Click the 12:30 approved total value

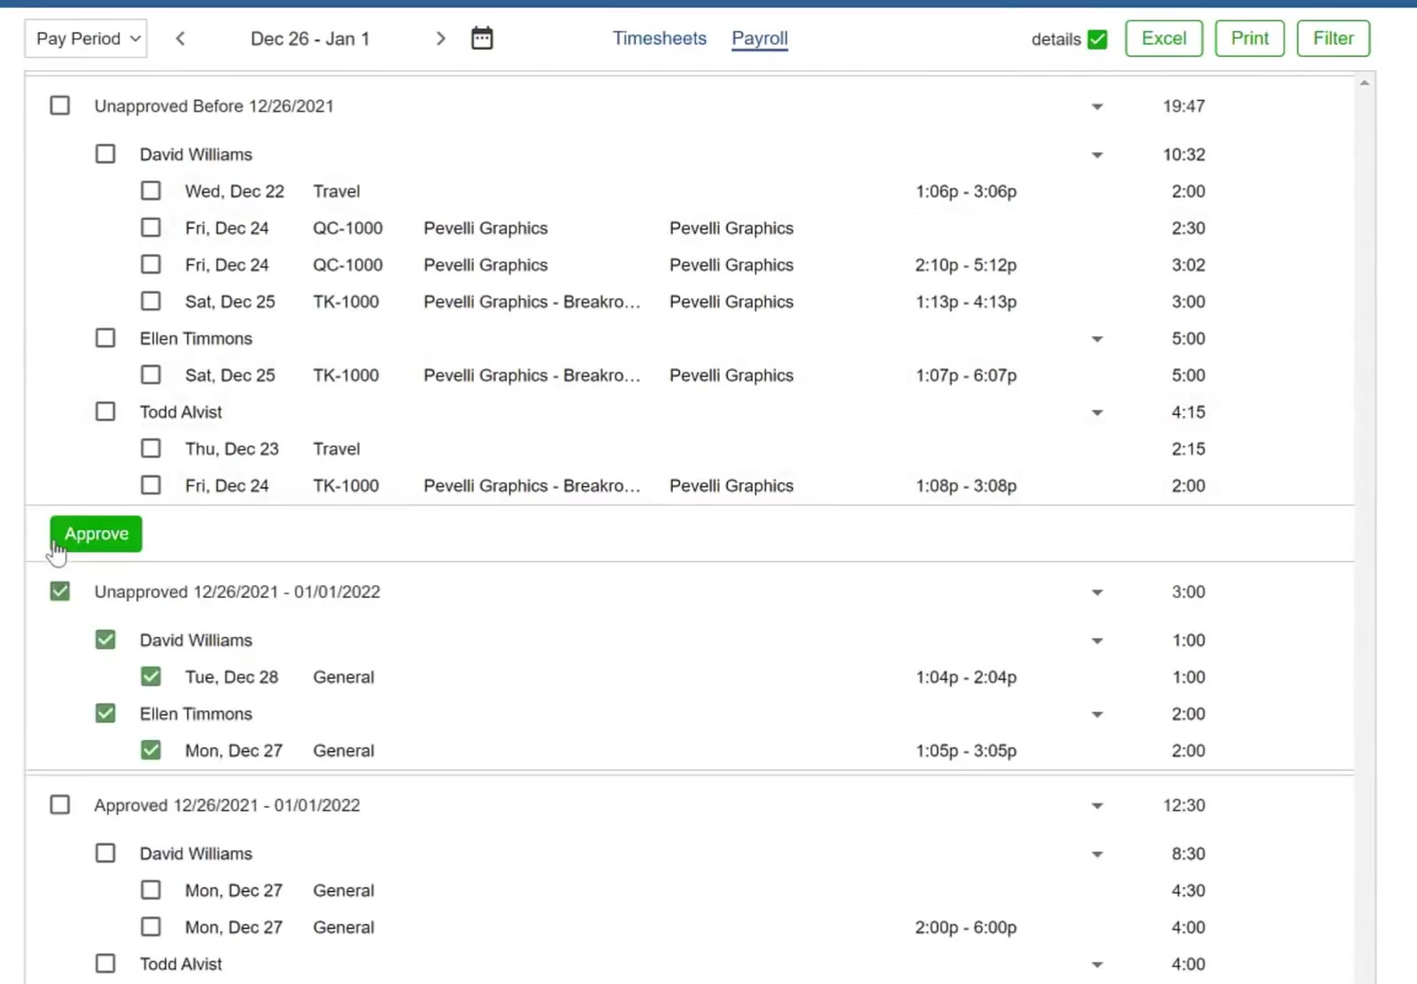coord(1184,805)
